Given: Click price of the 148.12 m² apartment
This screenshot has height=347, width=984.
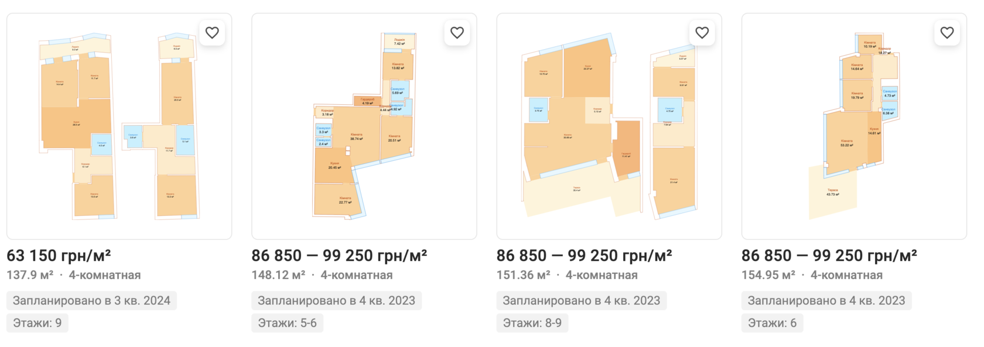Looking at the screenshot, I should (x=339, y=256).
